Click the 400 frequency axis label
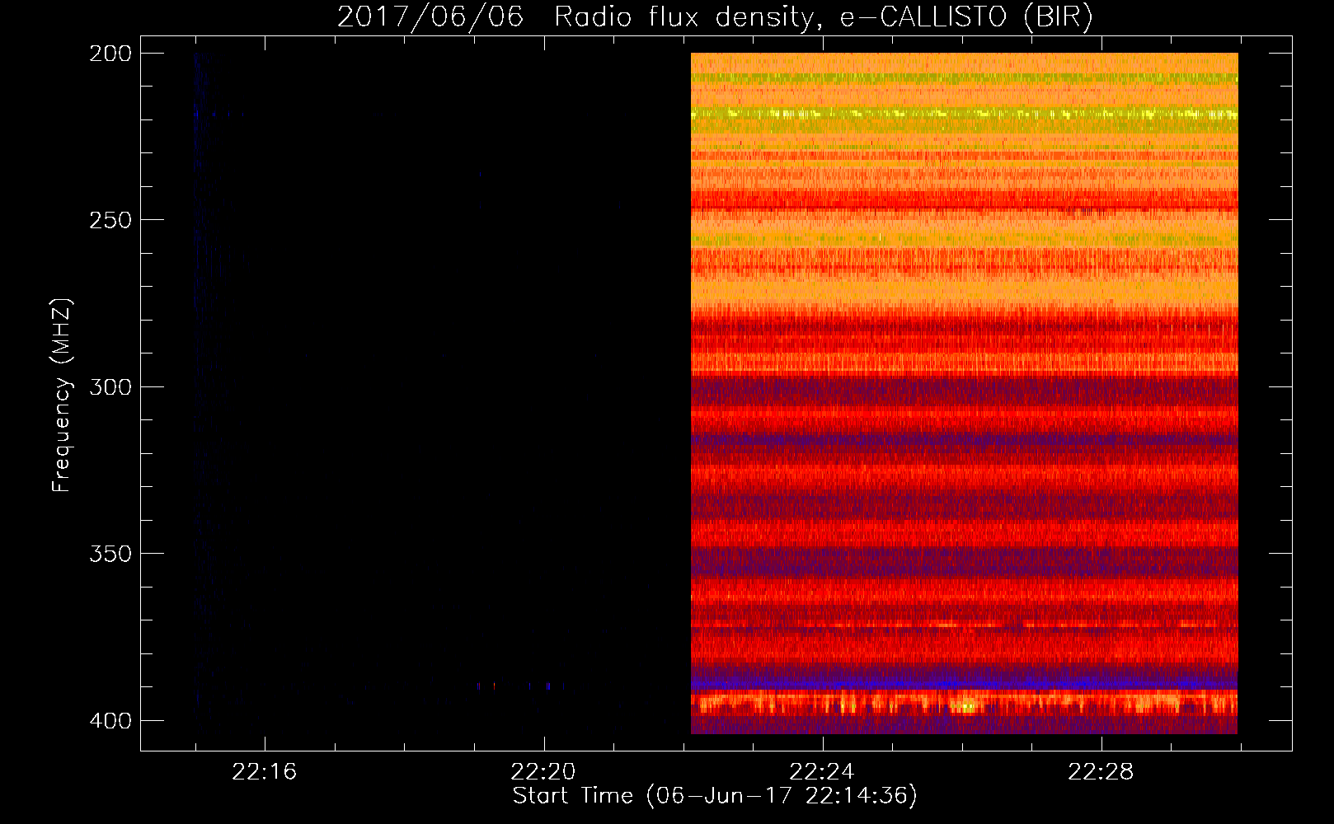1334x824 pixels. pos(110,721)
